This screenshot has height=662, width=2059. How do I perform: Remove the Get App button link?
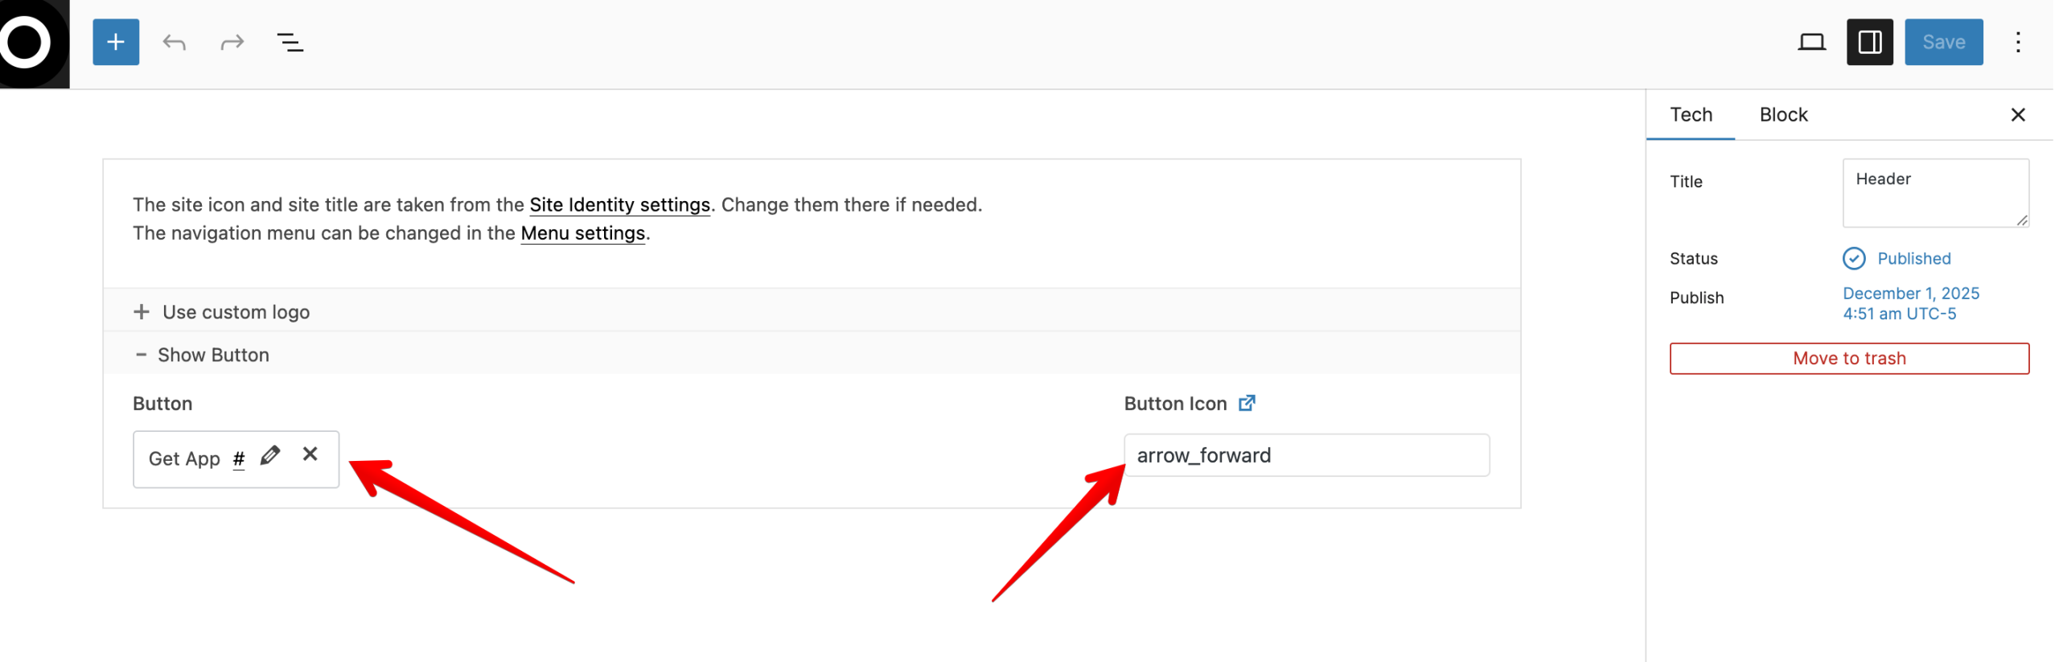[310, 454]
